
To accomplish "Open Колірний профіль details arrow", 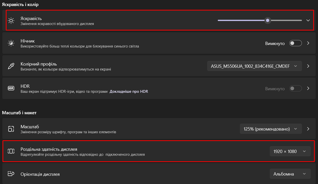I will 308,66.
